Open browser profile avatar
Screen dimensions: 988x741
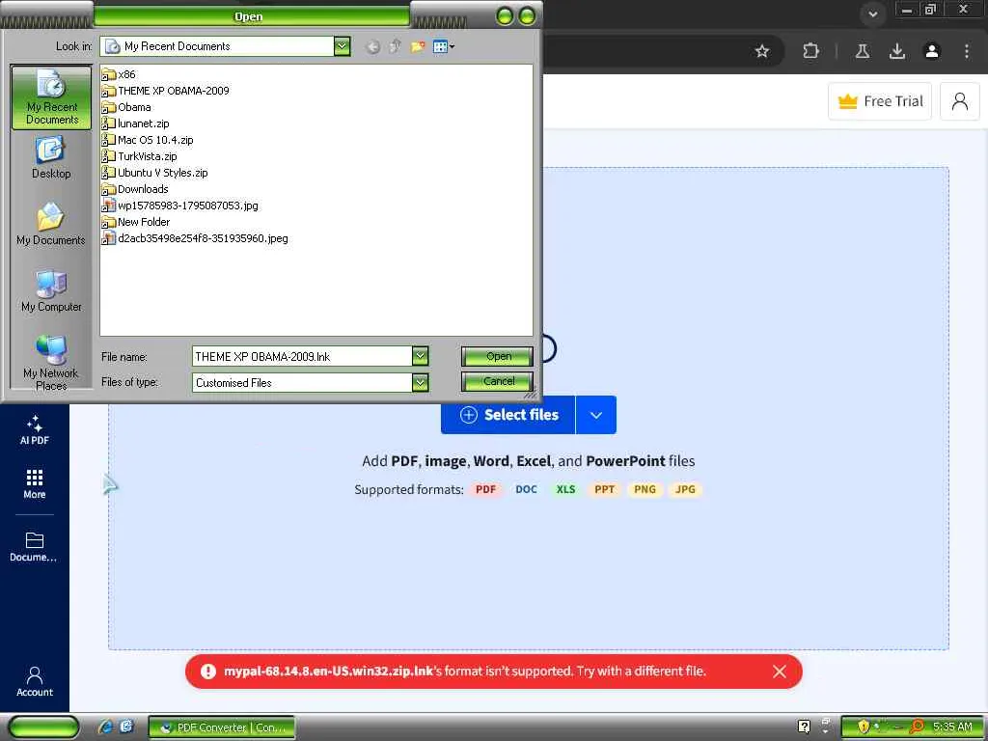tap(932, 51)
